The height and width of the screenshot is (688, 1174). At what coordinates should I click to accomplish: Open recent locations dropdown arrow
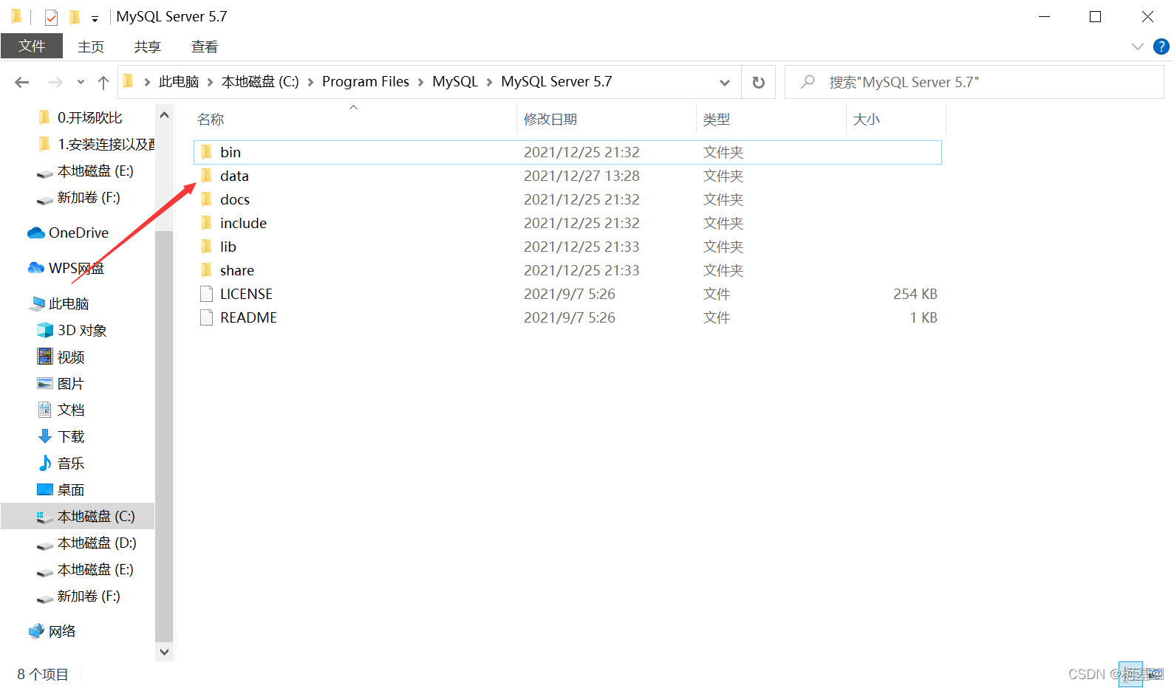[x=81, y=82]
